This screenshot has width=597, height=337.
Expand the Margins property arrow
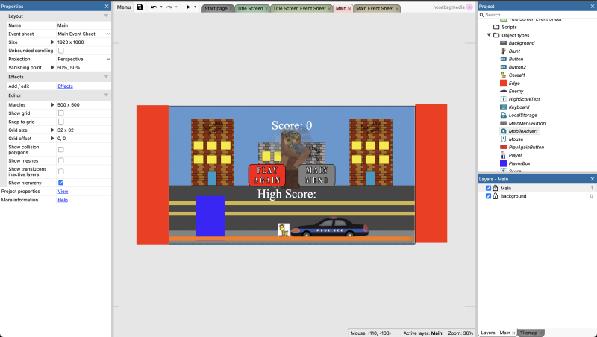pos(52,104)
